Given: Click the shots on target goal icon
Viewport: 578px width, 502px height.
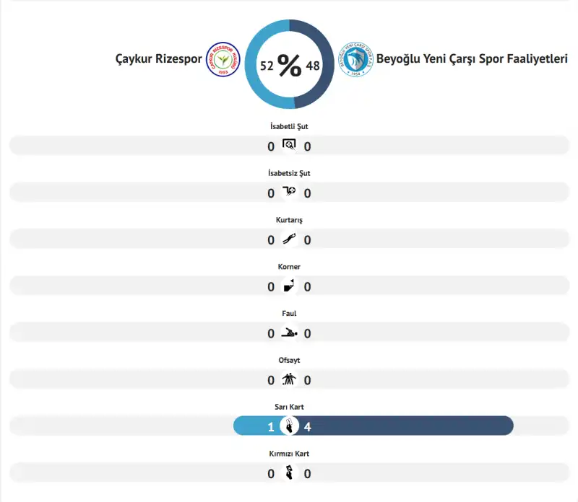Looking at the screenshot, I should point(289,146).
